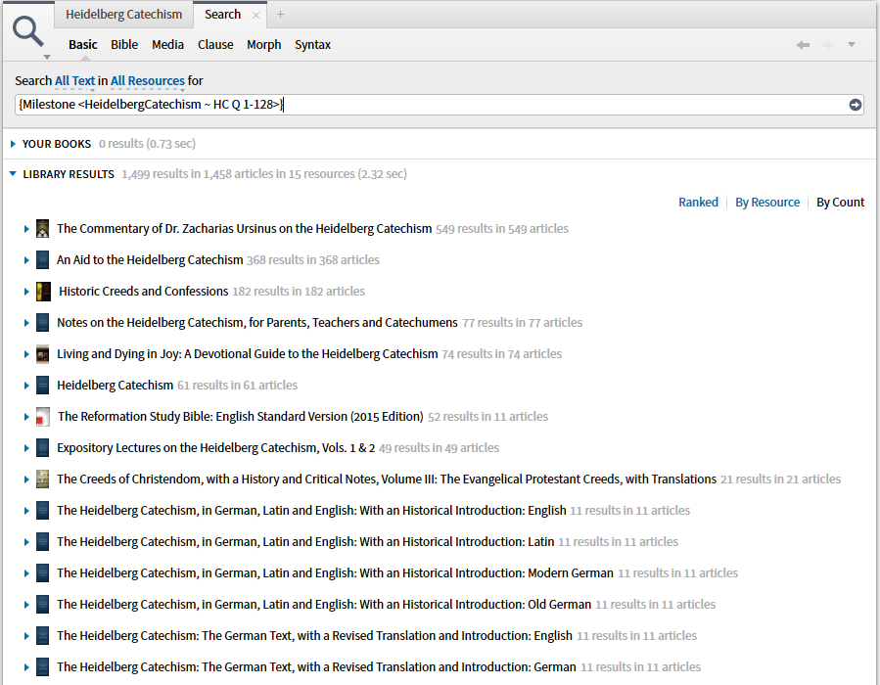Expand the Historical Introduction: Old German row
Viewport: 880px width, 685px height.
pos(26,605)
